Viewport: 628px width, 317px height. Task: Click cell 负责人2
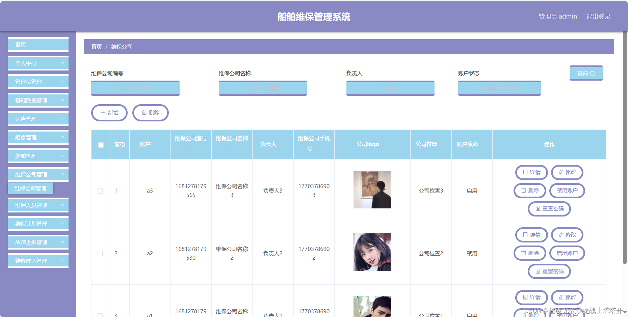pyautogui.click(x=273, y=254)
